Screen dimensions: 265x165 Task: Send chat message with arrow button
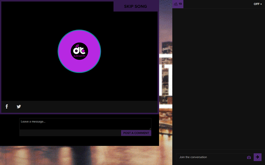[257, 157]
